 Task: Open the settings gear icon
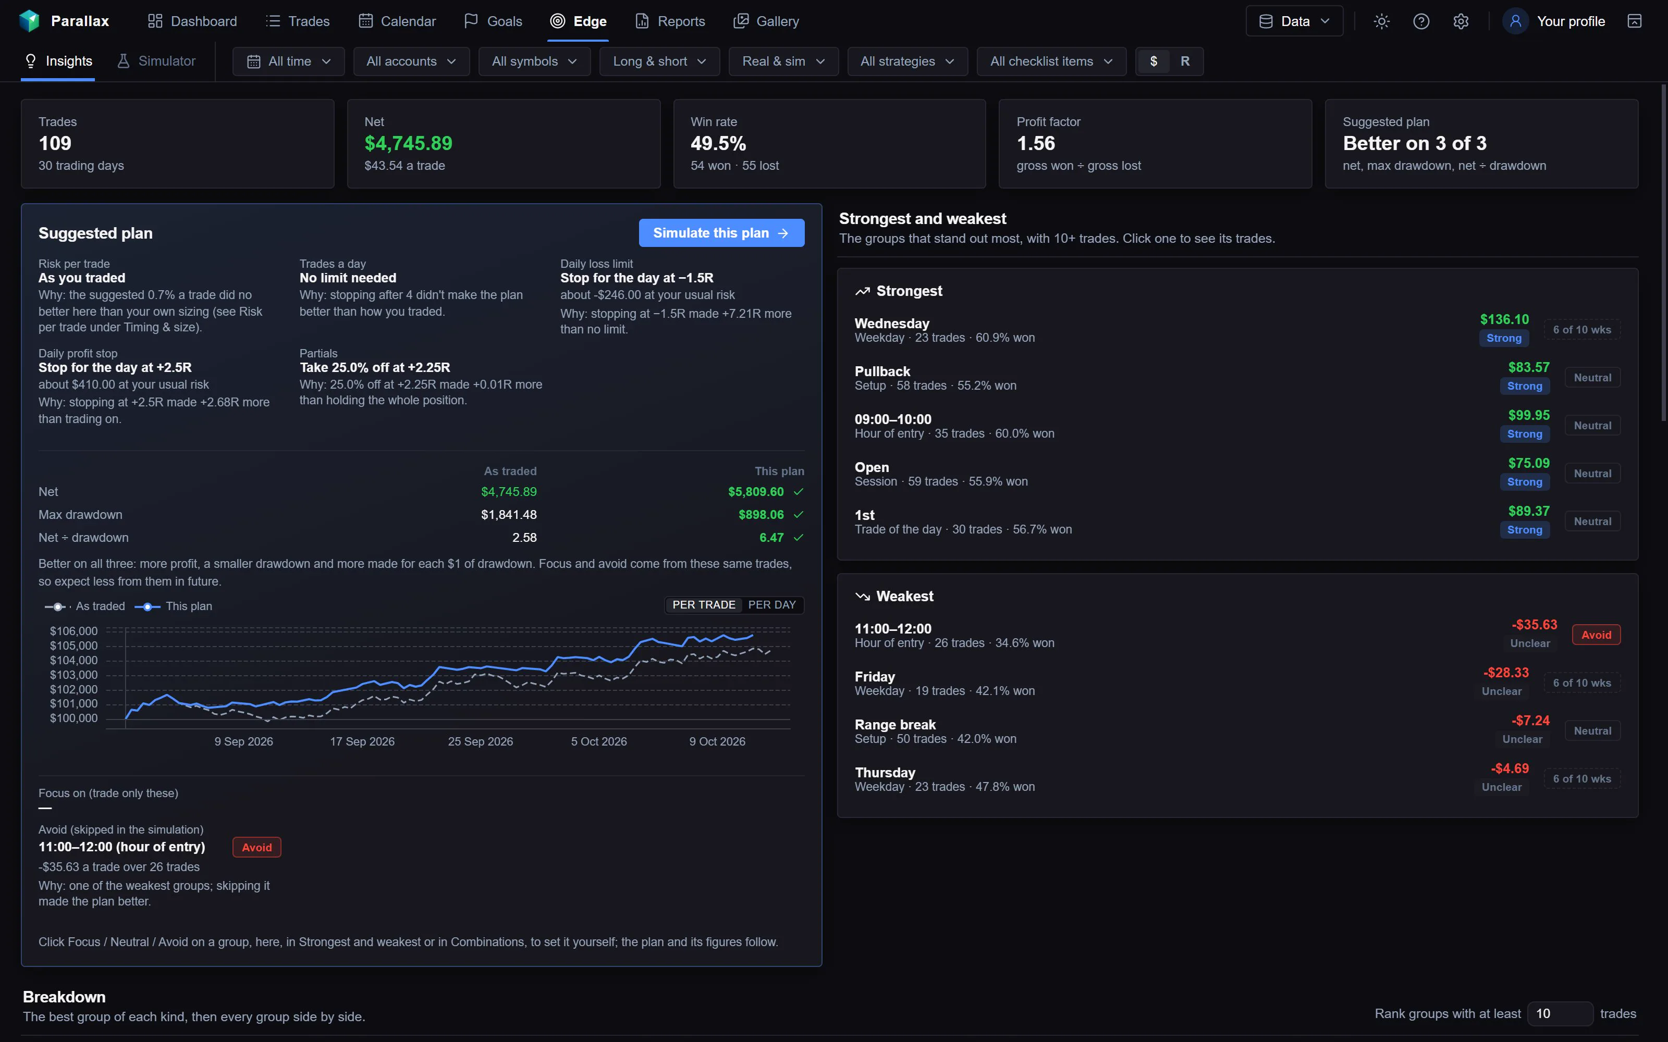point(1461,21)
